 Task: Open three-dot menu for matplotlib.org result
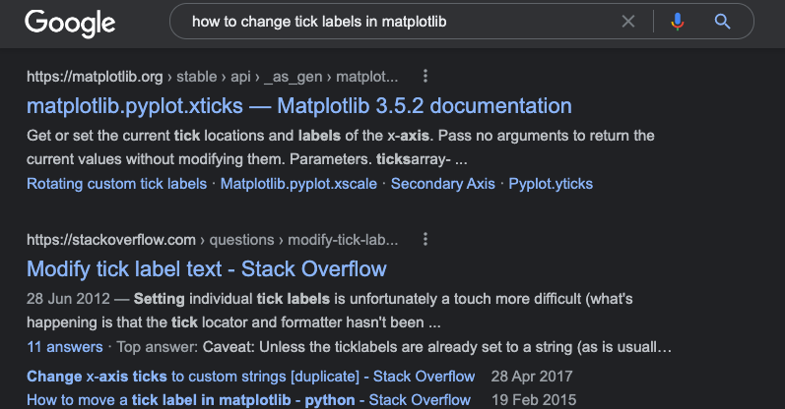(425, 76)
